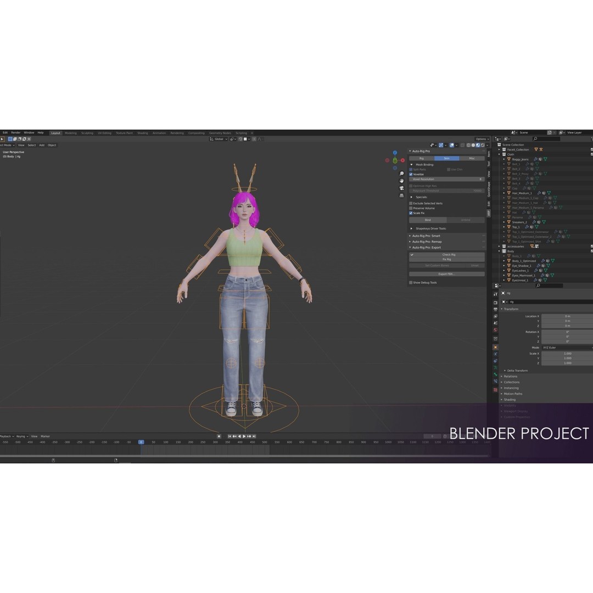Expand the Auto-Rig Pro: Remap panel

coord(410,242)
